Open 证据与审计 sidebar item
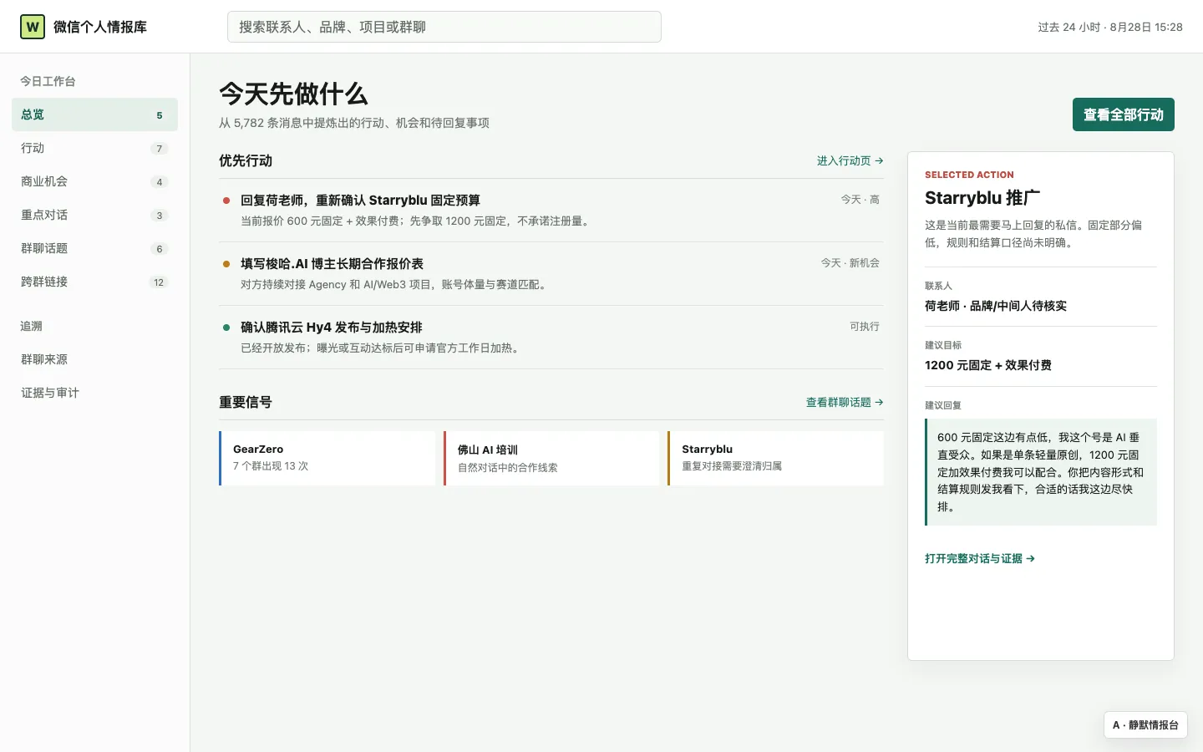Screen dimensions: 1203x752 94,393
